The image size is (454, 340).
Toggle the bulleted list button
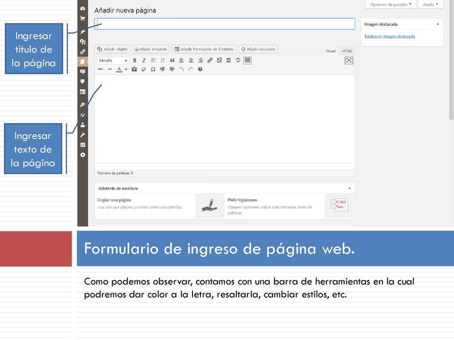(153, 60)
